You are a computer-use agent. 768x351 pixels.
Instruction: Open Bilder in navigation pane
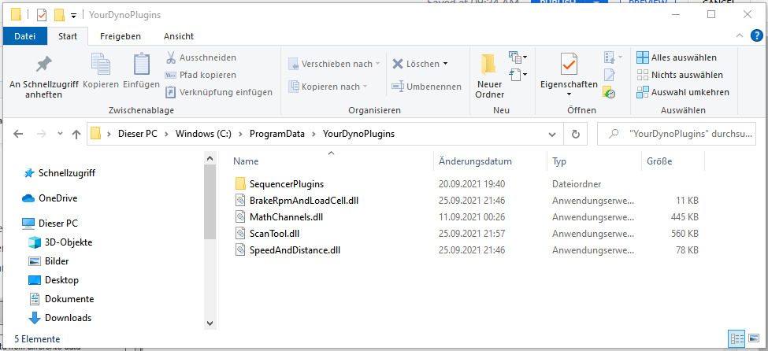(49, 261)
